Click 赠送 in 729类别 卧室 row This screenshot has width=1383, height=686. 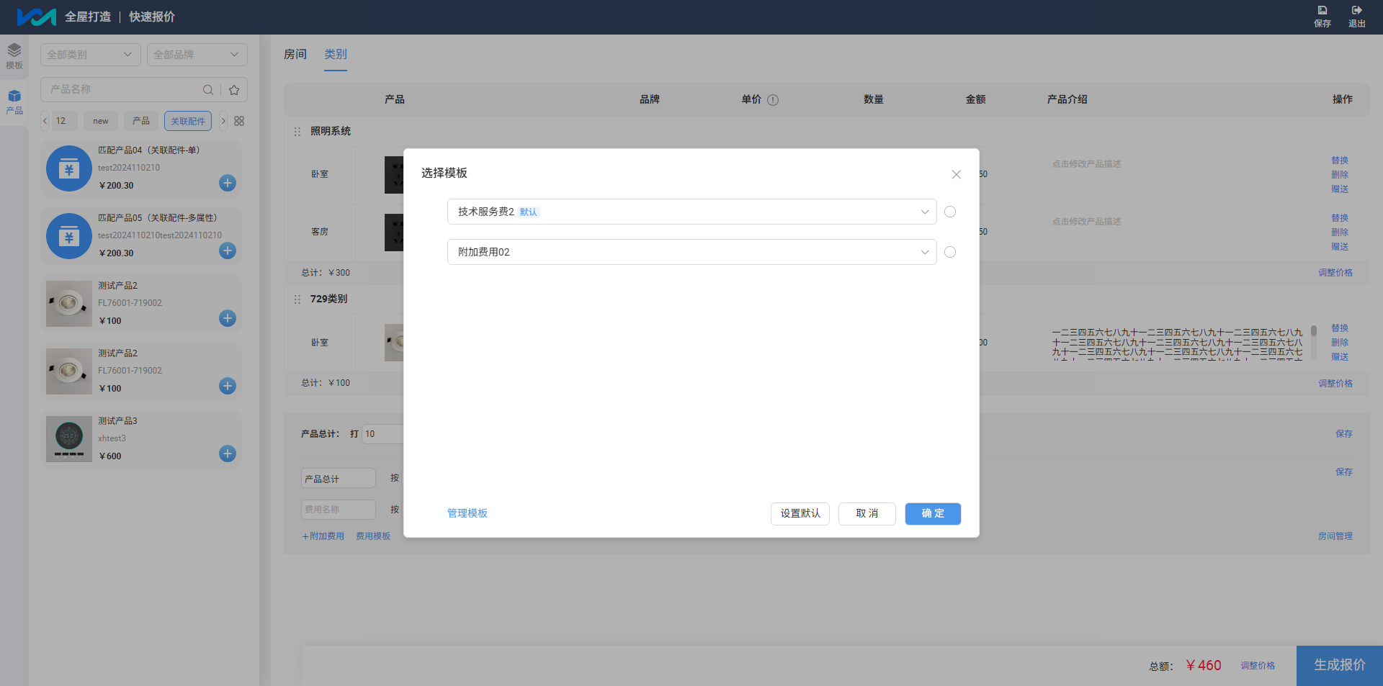(x=1340, y=357)
